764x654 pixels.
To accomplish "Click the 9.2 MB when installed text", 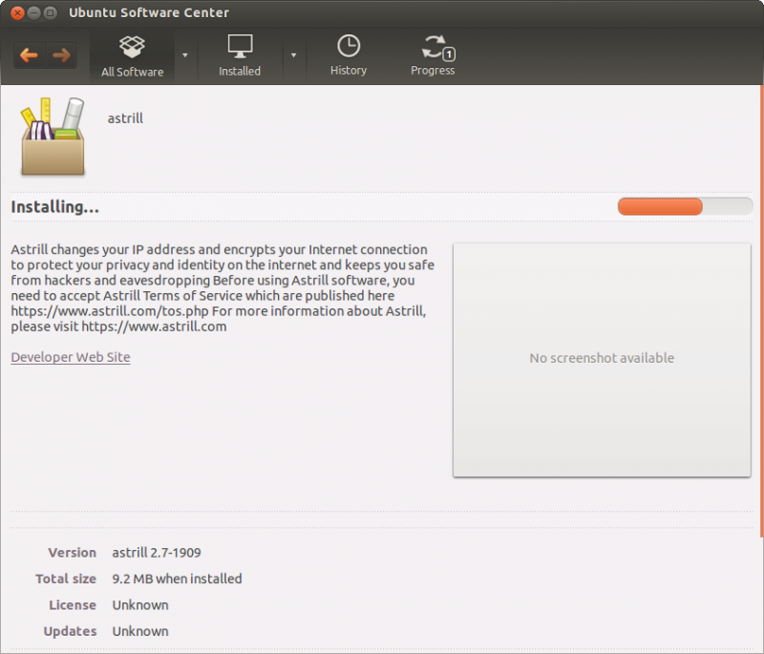I will coord(177,579).
